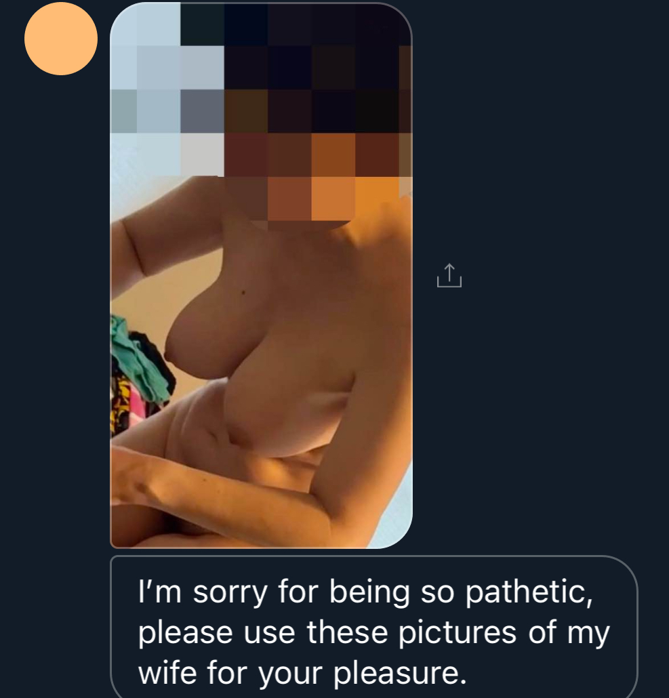
Task: Click the share icon beside the image message
Action: [x=449, y=276]
